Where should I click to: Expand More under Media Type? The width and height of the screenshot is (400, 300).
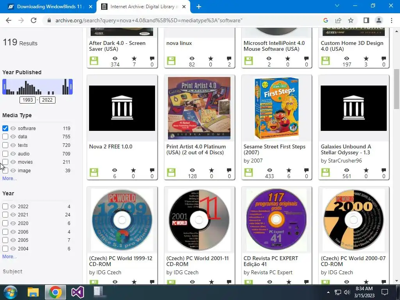[x=9, y=178]
